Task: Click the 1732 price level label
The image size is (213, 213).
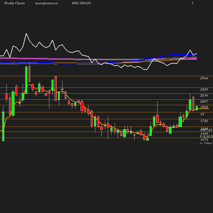Action: pyautogui.click(x=204, y=121)
